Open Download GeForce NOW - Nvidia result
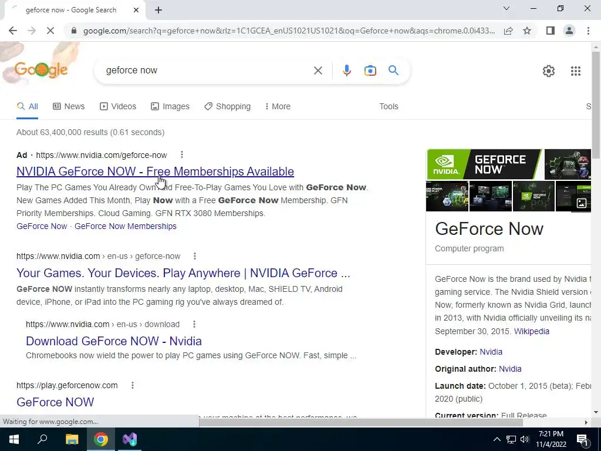Image resolution: width=601 pixels, height=451 pixels. tap(114, 341)
